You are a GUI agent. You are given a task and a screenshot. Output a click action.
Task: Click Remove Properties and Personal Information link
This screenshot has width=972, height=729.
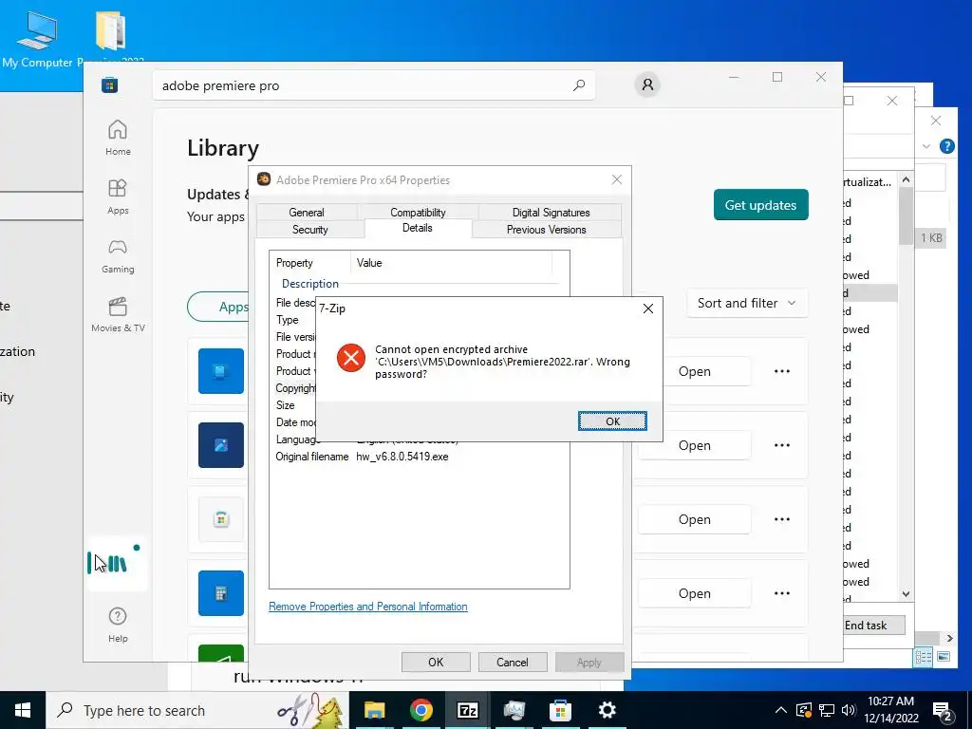(x=367, y=607)
